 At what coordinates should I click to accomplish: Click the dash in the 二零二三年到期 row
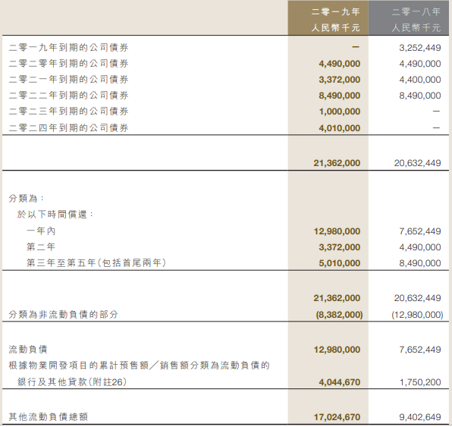pyautogui.click(x=436, y=111)
